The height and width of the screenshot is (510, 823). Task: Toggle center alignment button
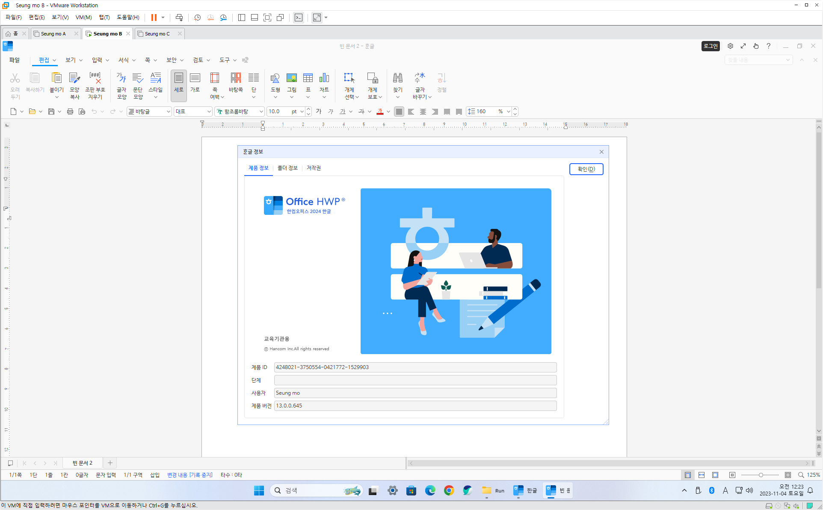423,111
